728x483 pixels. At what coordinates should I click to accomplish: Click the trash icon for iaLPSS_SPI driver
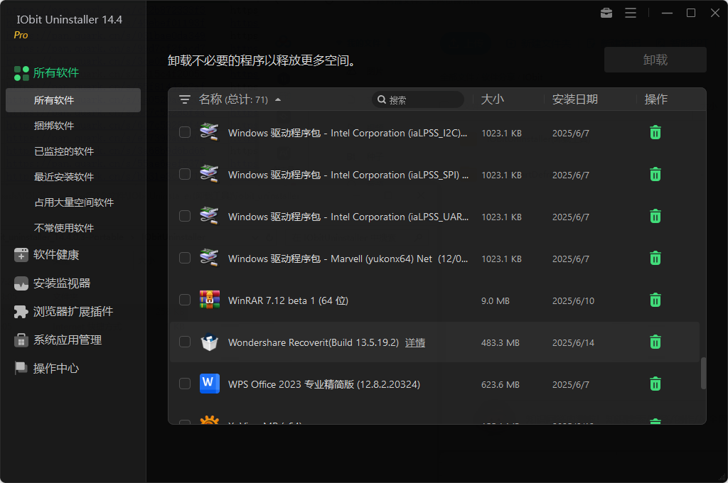[x=655, y=175]
